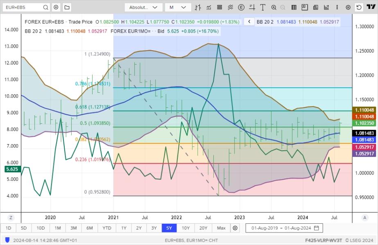Collapse the BB 20 2 legend arrow
This screenshot has width=378, height=245.
click(x=249, y=22)
